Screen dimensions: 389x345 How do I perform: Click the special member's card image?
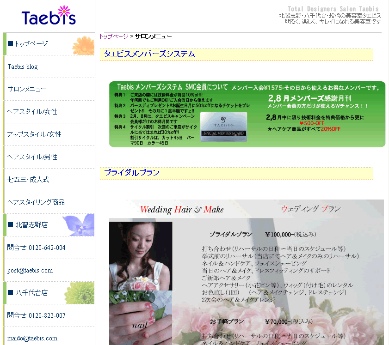tap(223, 127)
